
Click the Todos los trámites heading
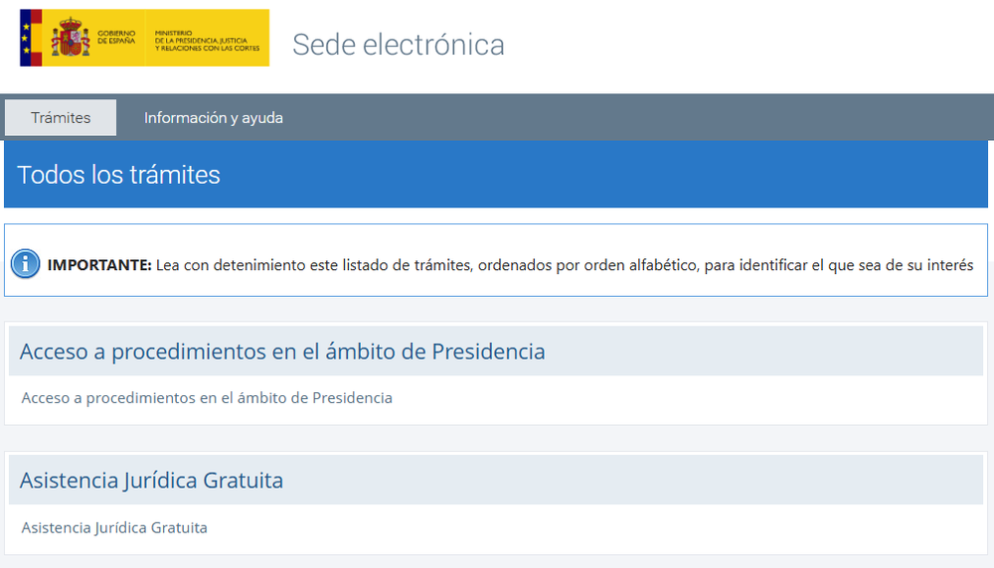pos(118,175)
